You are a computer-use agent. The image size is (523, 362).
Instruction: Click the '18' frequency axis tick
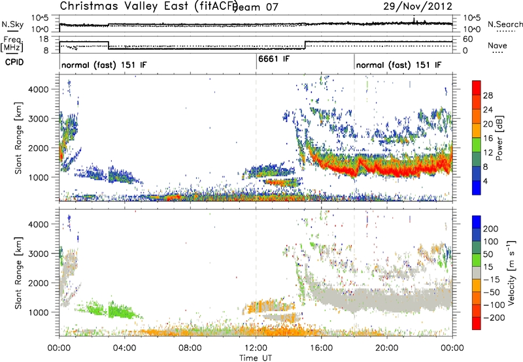tap(43, 39)
